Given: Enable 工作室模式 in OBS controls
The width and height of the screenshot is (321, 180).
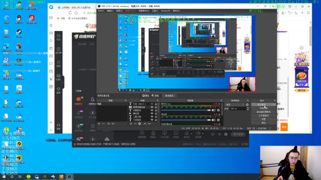Looking at the screenshot, I should pyautogui.click(x=264, y=116).
